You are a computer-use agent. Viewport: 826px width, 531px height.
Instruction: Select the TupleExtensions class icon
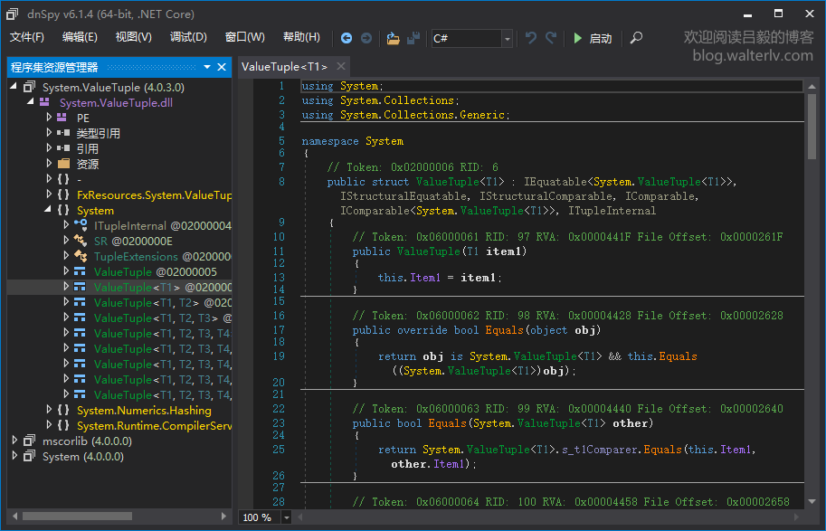(81, 255)
